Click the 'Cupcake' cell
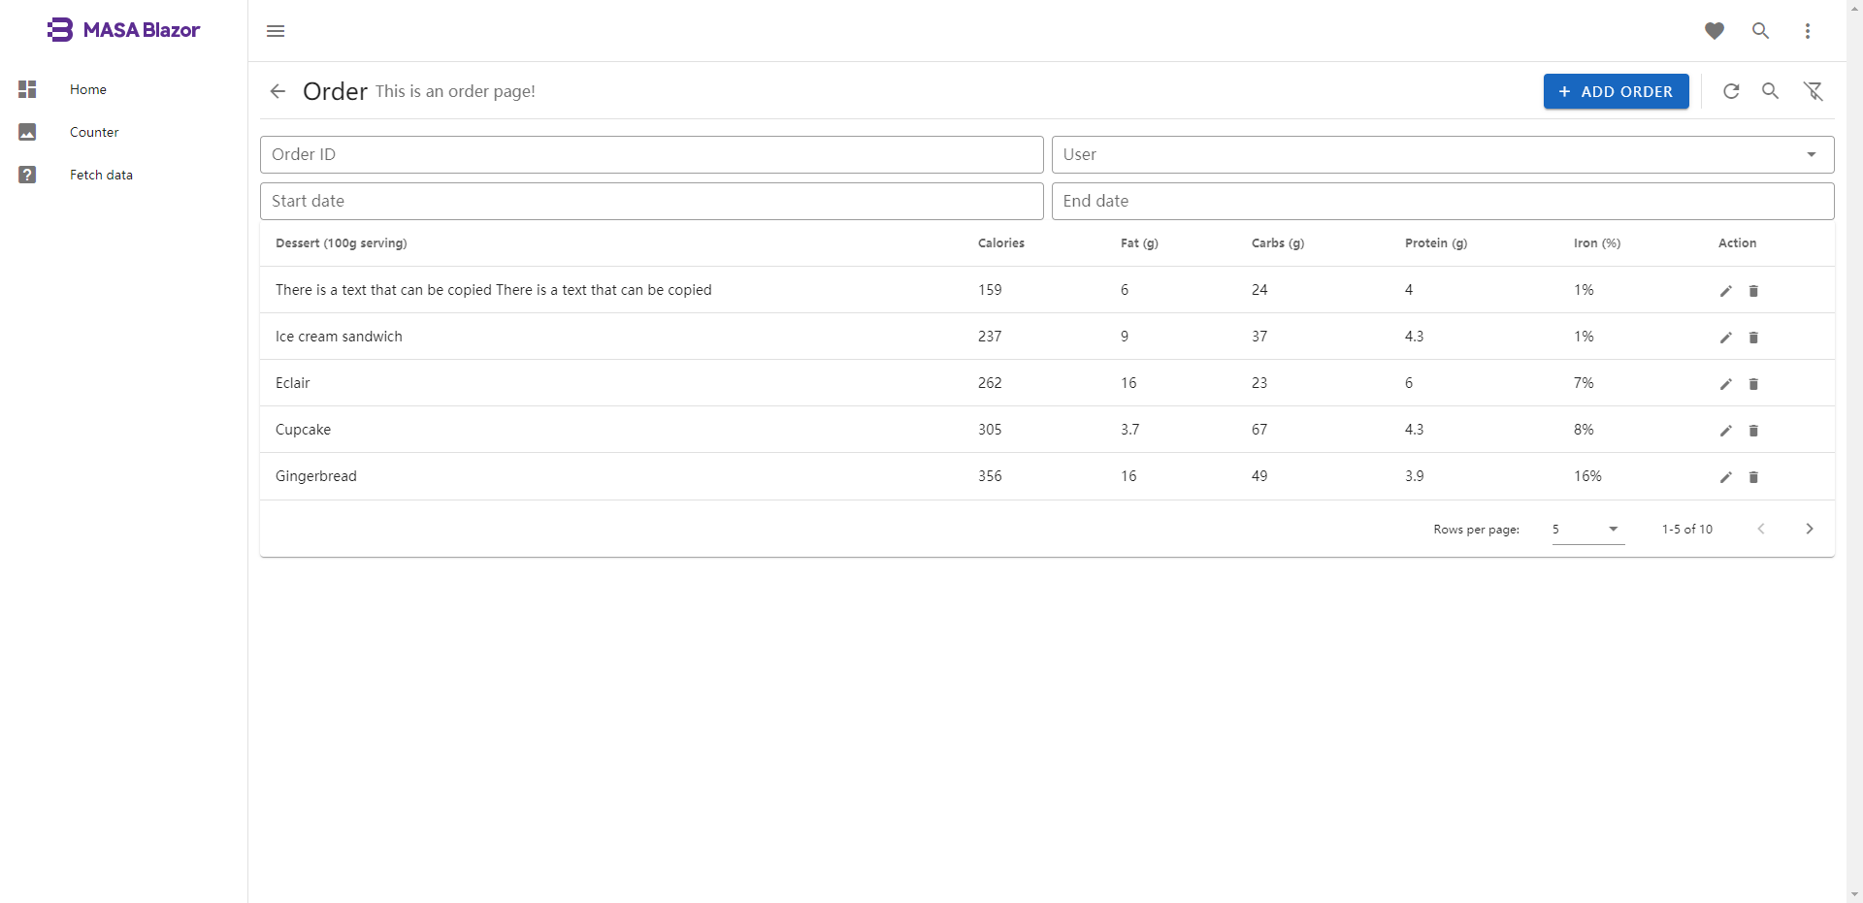The height and width of the screenshot is (903, 1863). [x=303, y=430]
